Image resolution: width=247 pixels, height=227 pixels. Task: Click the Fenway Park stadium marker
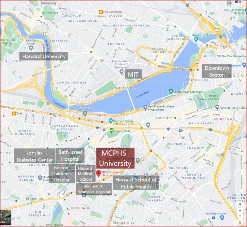pyautogui.click(x=112, y=130)
